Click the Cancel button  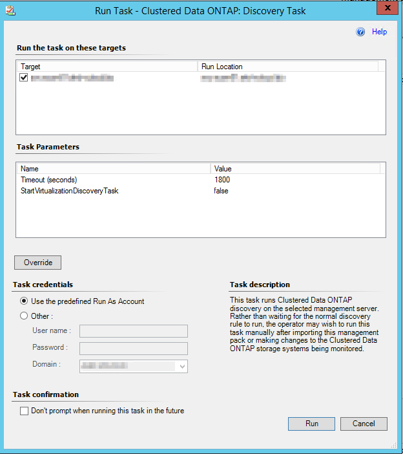coord(364,424)
